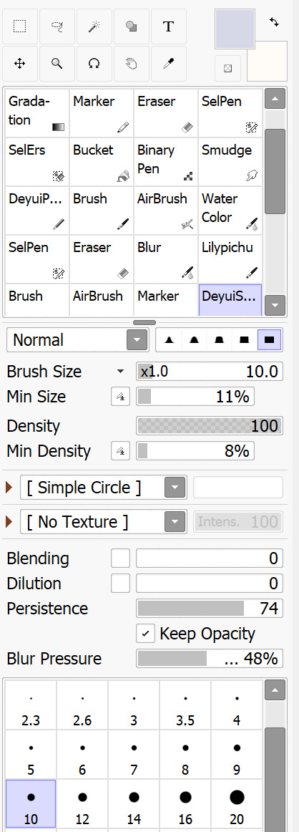Choose the Binary Pen brush preset
The width and height of the screenshot is (299, 832).
point(166,161)
